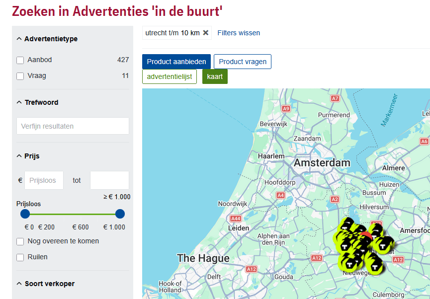Enable the Ruilen filter
The height and width of the screenshot is (299, 430).
(x=20, y=257)
